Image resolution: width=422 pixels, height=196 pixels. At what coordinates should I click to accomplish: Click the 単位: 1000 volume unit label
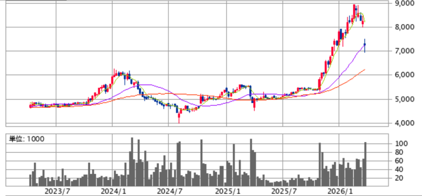27,139
